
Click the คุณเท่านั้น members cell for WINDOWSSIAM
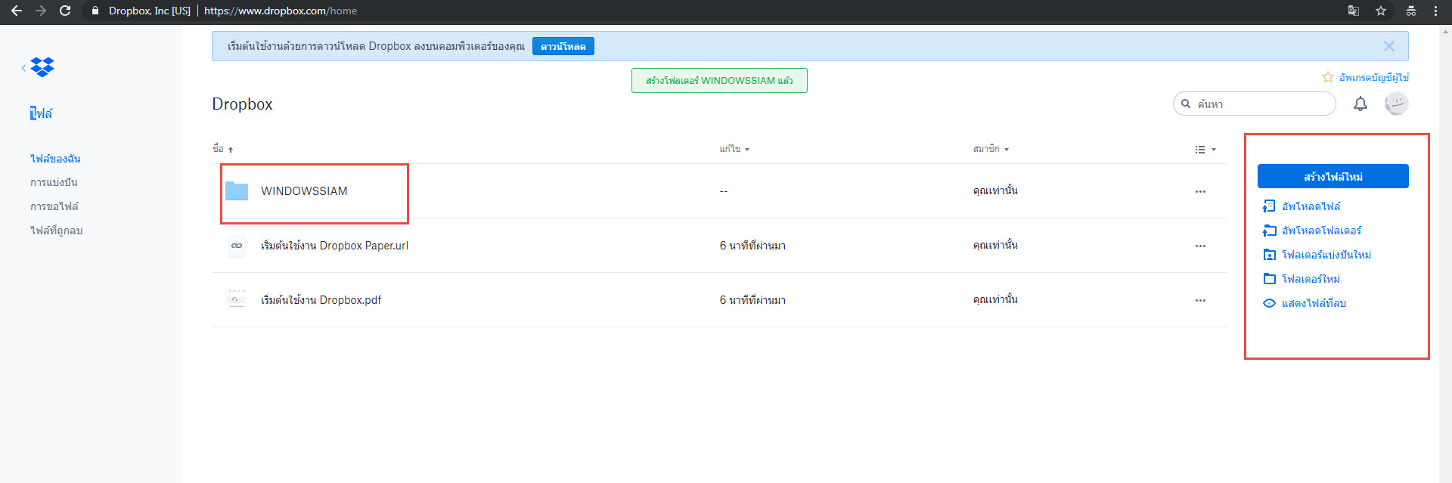(x=995, y=191)
